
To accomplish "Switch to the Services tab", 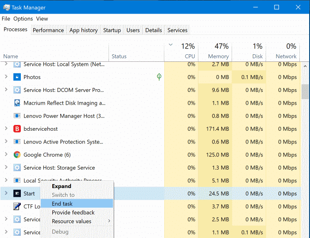I will coord(177,30).
